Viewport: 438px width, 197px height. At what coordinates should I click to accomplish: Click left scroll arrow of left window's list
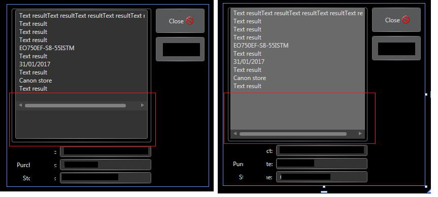point(20,105)
